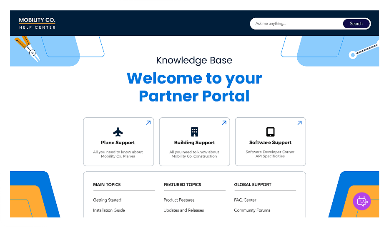This screenshot has height=227, width=389.
Task: Click the Mobility Co. Help Center logo
Action: click(x=37, y=23)
